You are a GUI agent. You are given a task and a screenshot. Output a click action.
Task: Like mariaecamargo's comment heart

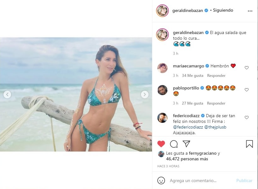(x=246, y=68)
